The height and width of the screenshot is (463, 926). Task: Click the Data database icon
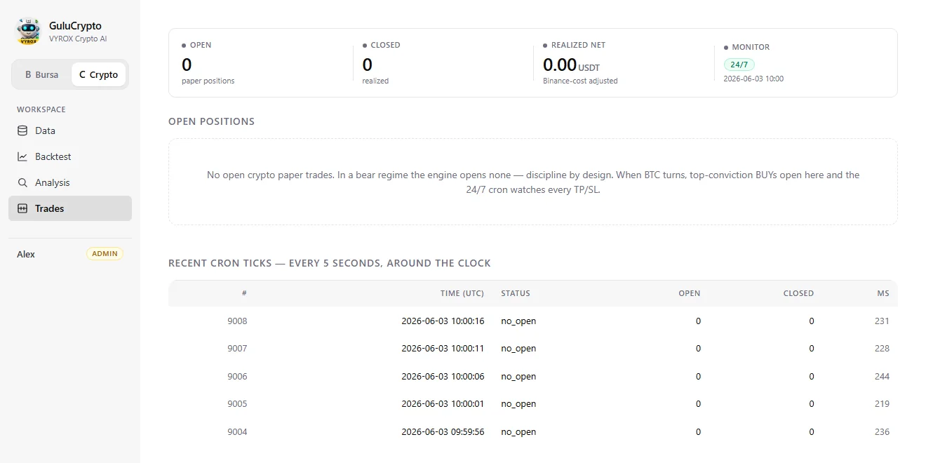22,130
